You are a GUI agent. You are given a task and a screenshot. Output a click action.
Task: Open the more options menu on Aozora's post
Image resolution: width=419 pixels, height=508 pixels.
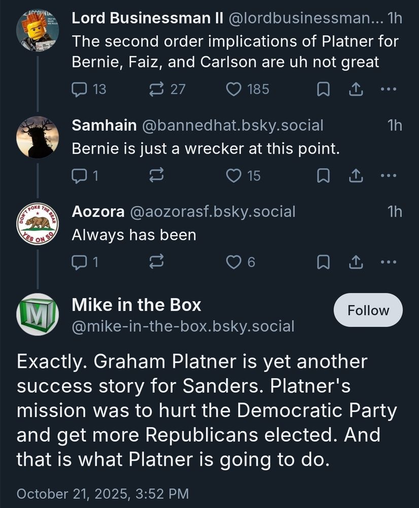point(388,262)
